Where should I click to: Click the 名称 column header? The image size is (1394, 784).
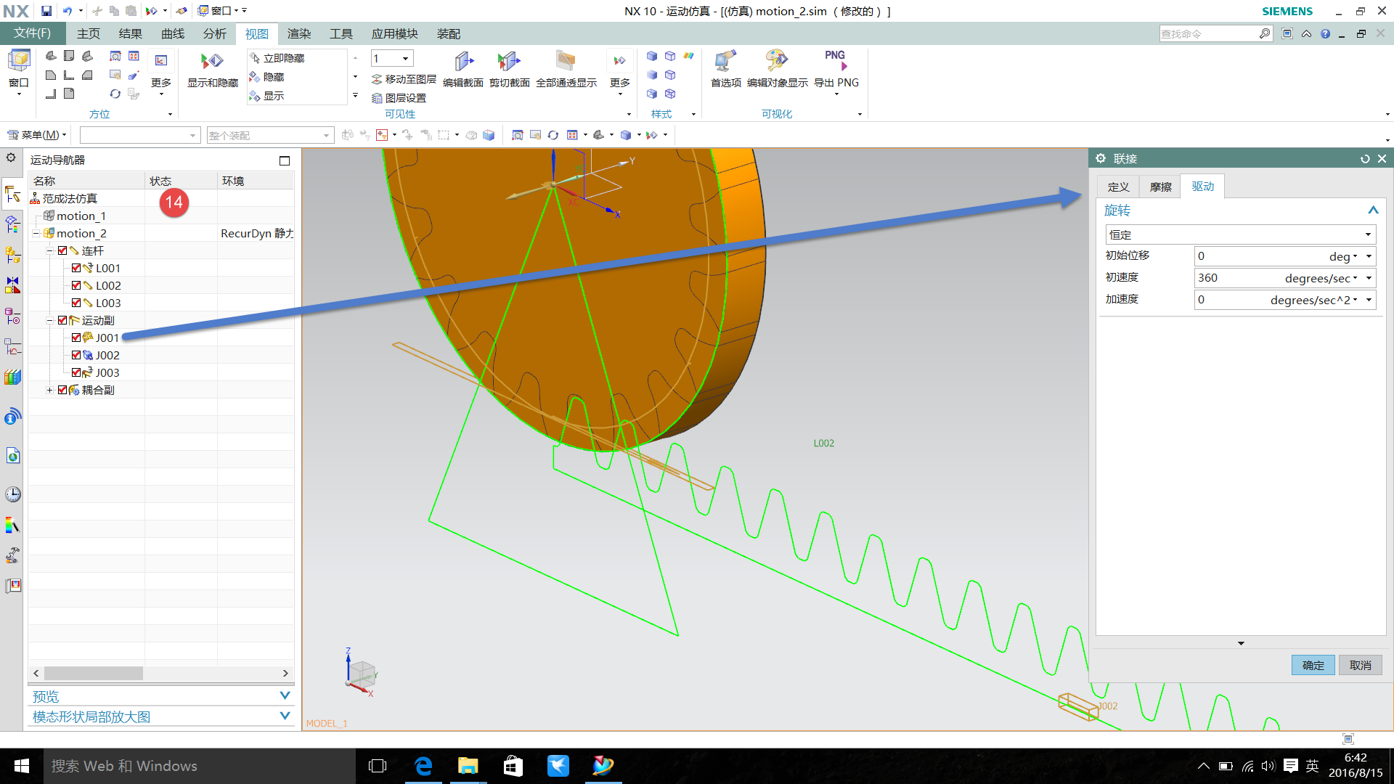click(x=86, y=181)
